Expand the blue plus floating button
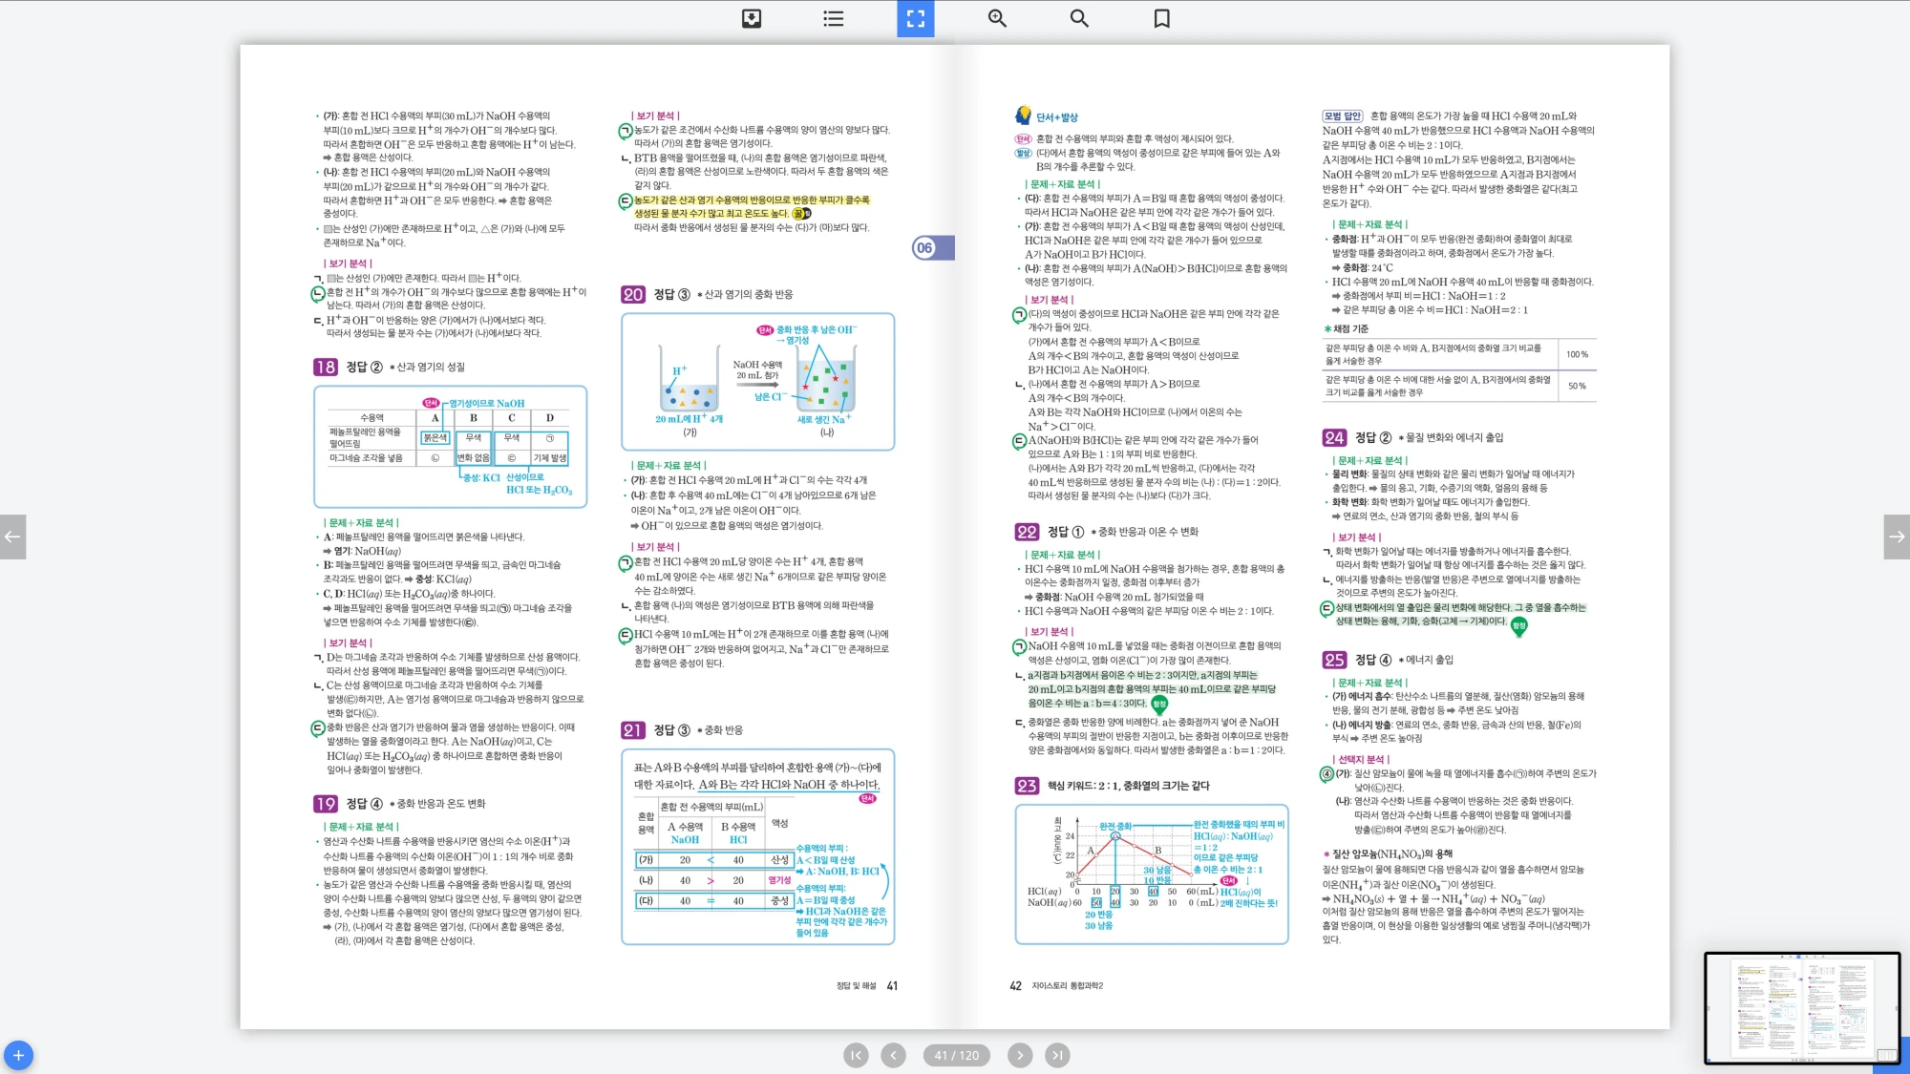The image size is (1910, 1074). coord(18,1055)
